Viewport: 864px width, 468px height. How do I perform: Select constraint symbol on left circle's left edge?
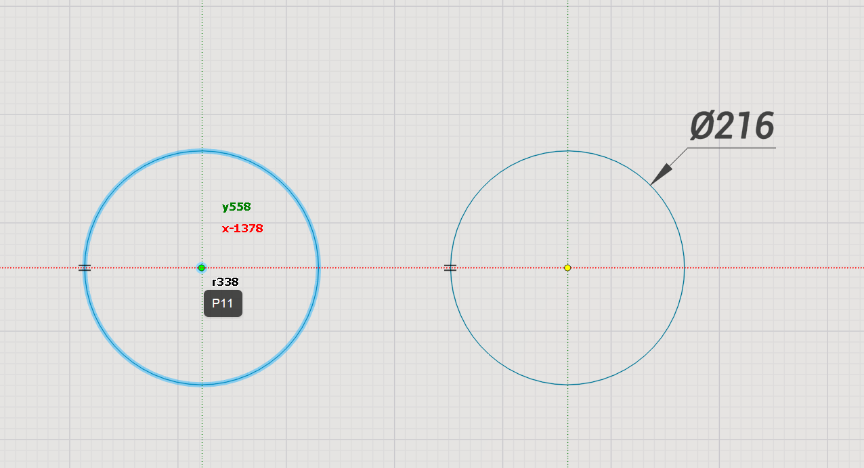click(85, 268)
